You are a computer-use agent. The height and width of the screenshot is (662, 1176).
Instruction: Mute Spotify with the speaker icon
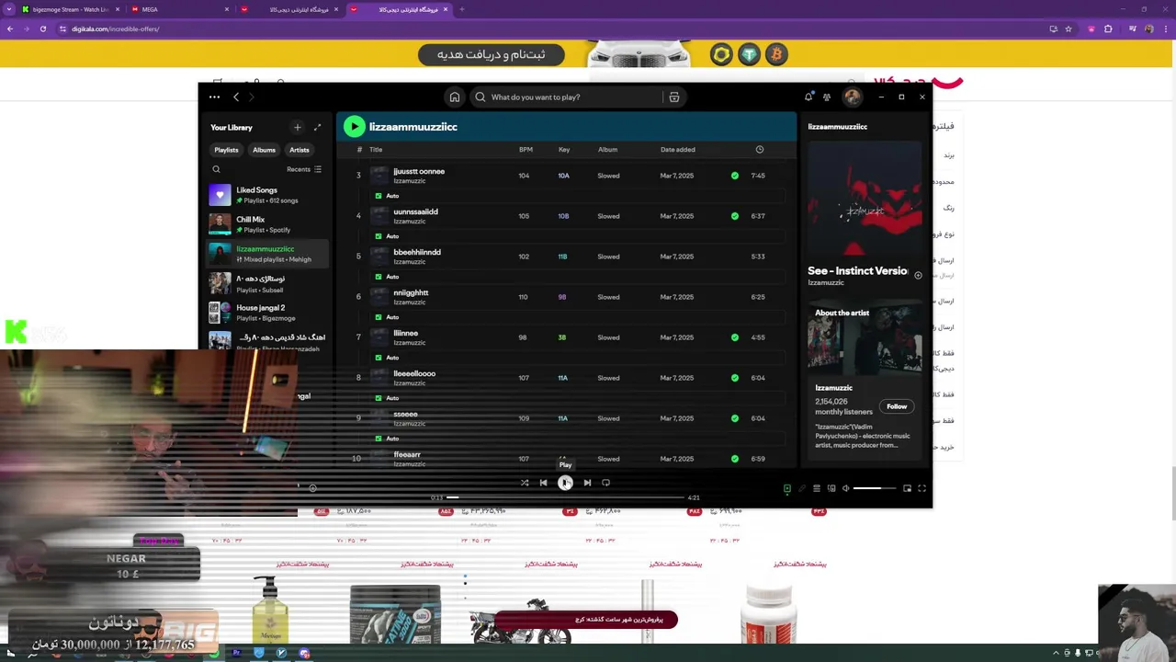point(846,488)
